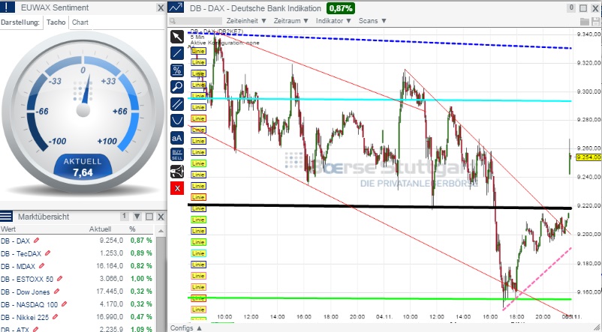Close the EUWAX Sentiment panel

click(x=161, y=7)
